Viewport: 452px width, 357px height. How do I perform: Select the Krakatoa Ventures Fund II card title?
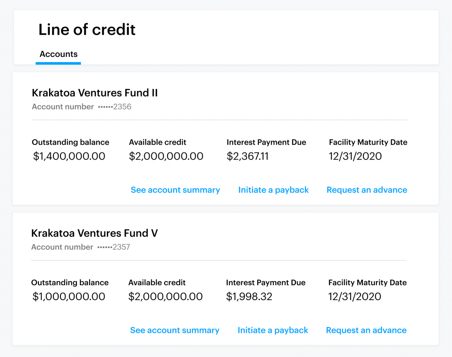pyautogui.click(x=95, y=93)
